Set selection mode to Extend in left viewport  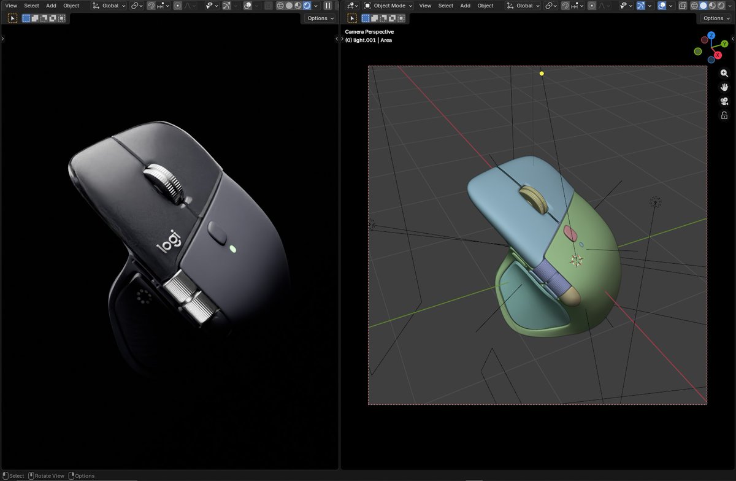(x=34, y=18)
